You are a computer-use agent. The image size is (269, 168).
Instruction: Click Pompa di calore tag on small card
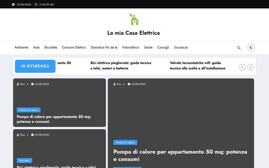click(29, 110)
